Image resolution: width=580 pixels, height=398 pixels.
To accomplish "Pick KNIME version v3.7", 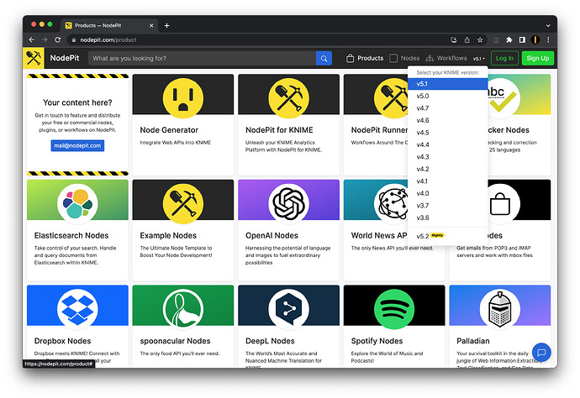I will click(447, 206).
